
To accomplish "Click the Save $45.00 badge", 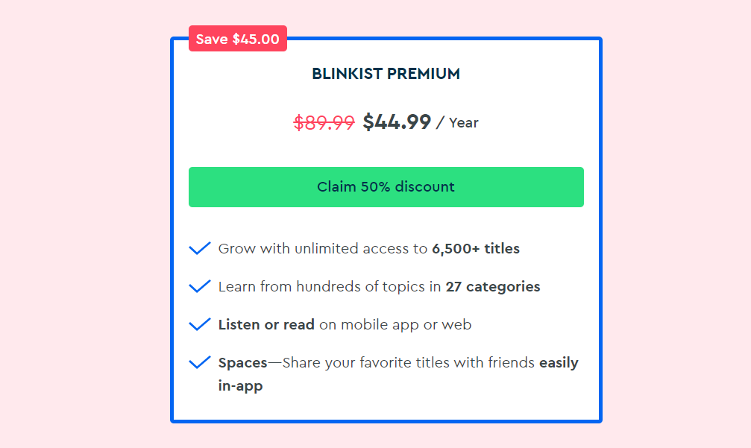I will (237, 38).
